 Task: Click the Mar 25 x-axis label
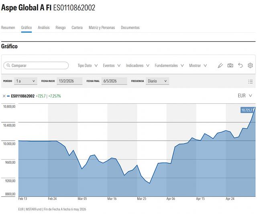[142, 199]
